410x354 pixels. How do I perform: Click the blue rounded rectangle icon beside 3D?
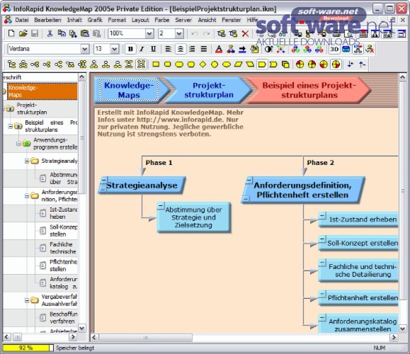tap(346, 49)
